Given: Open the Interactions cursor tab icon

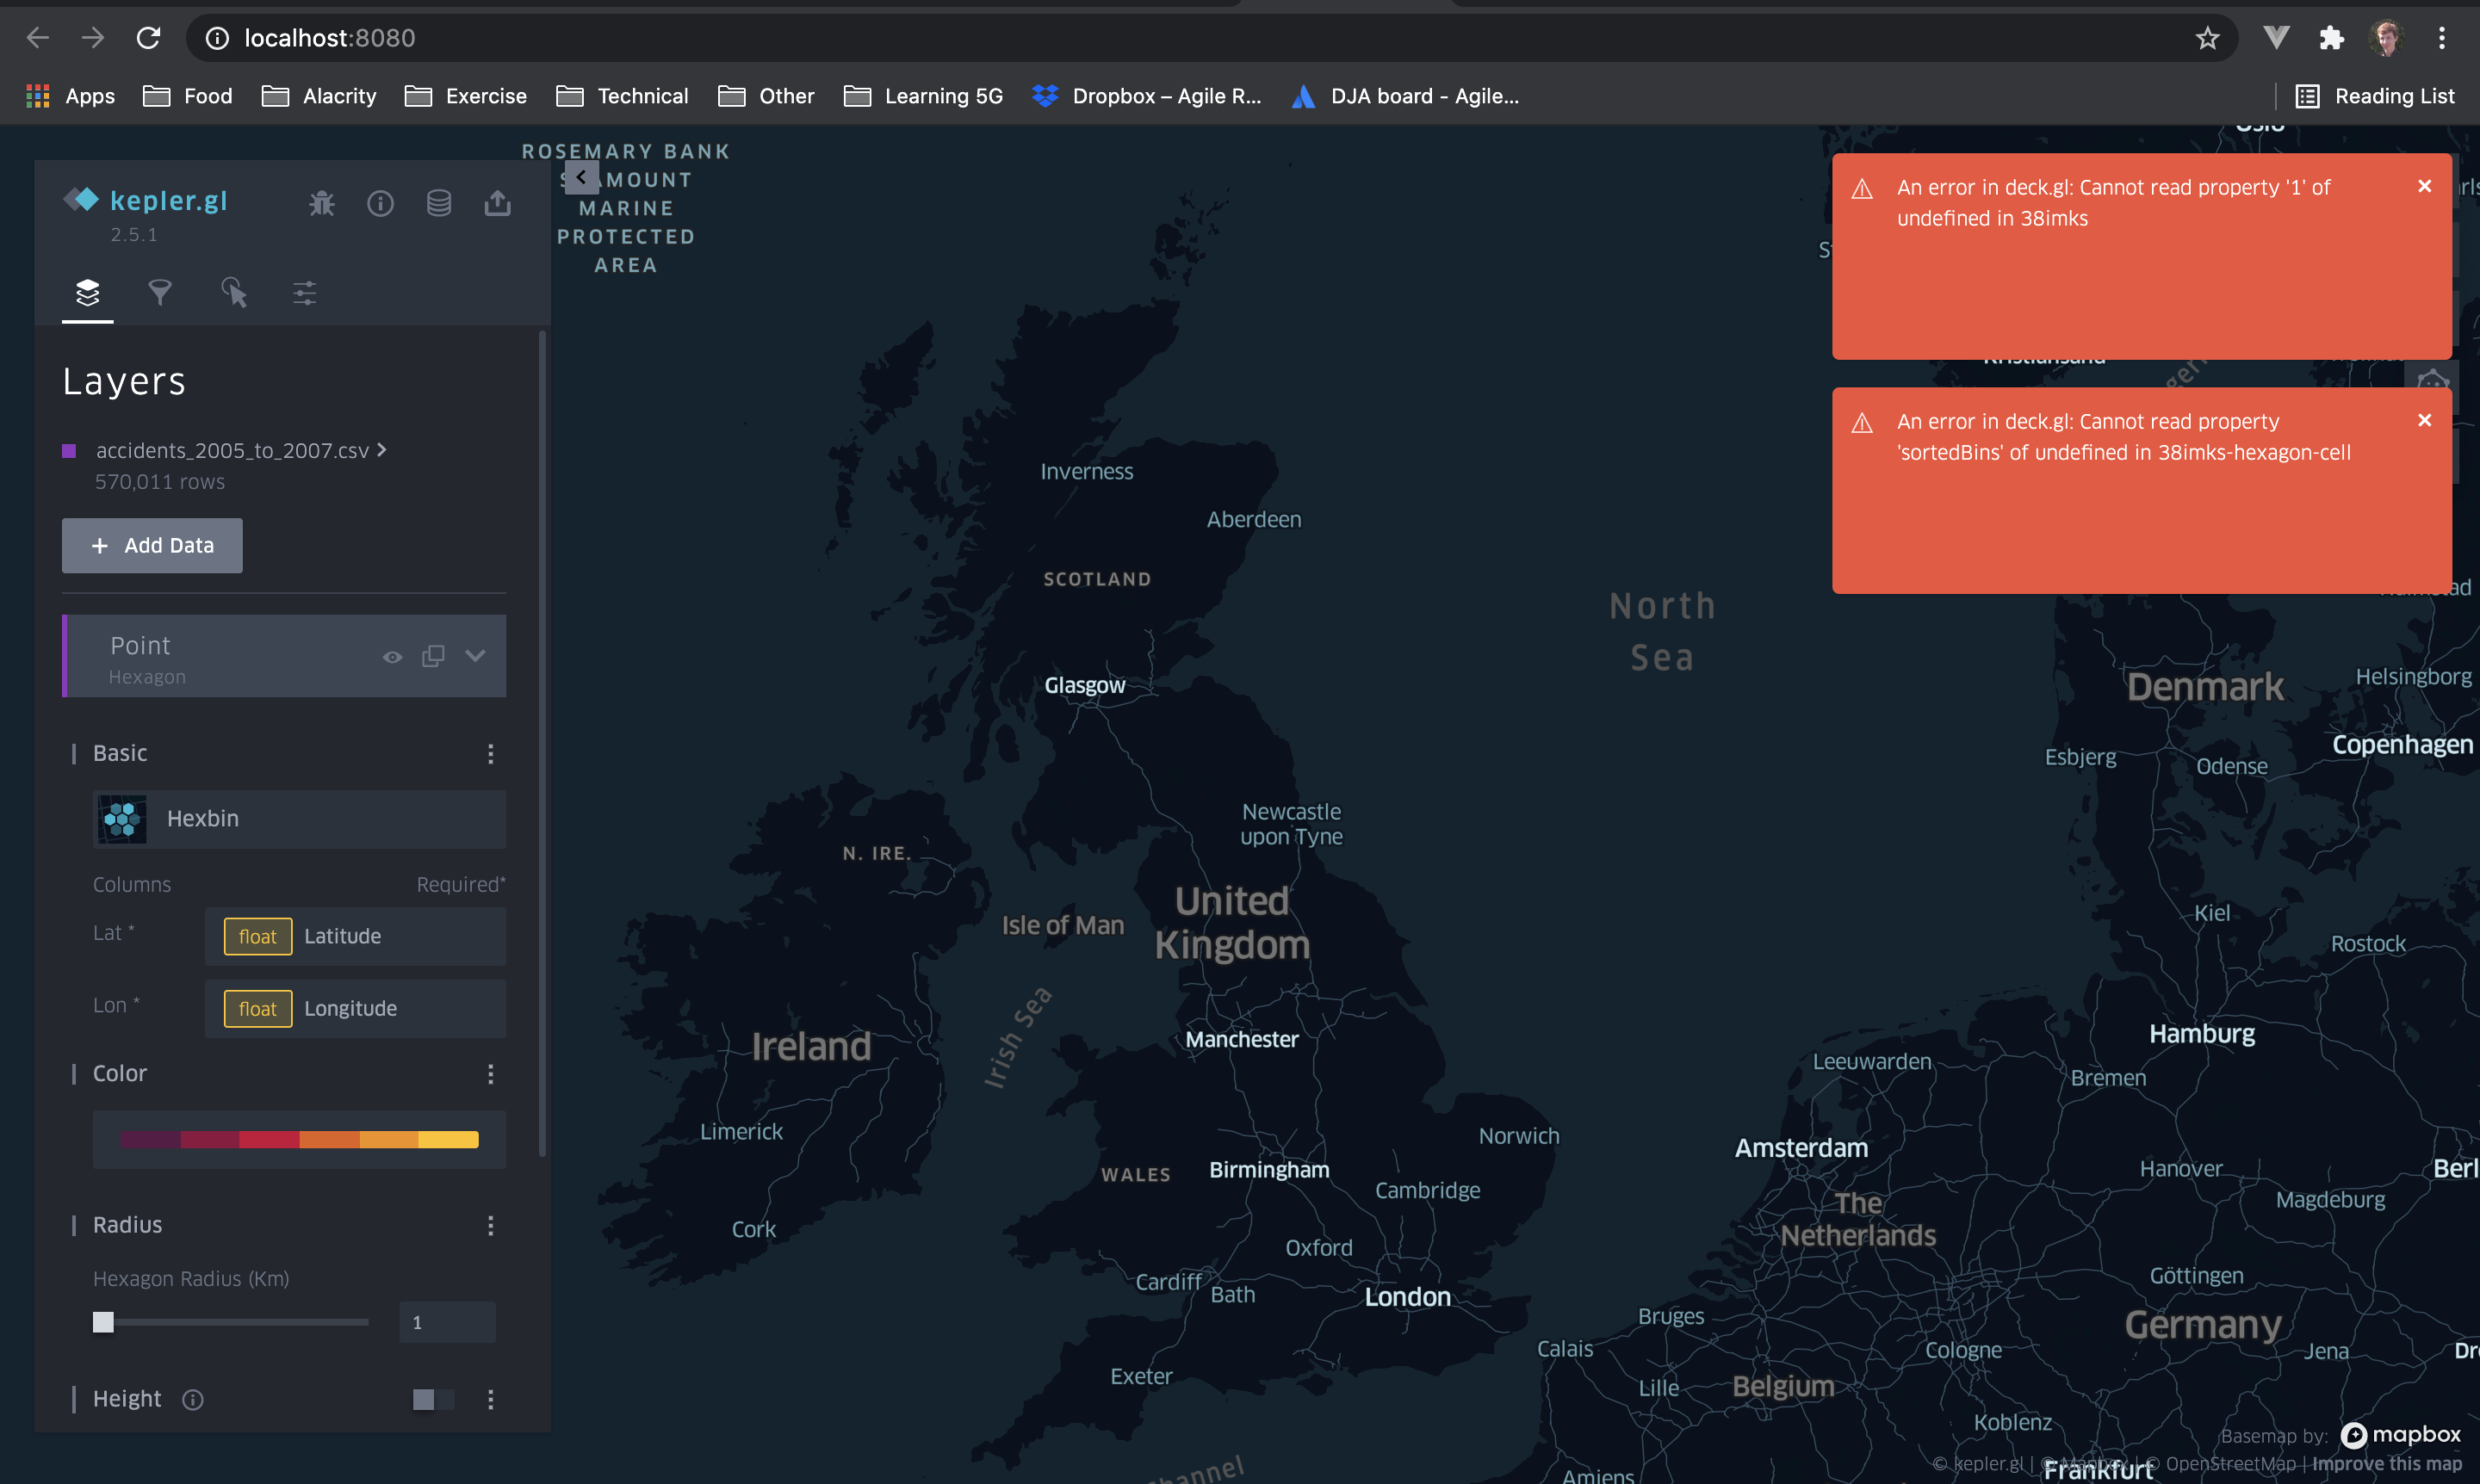Looking at the screenshot, I should (233, 293).
